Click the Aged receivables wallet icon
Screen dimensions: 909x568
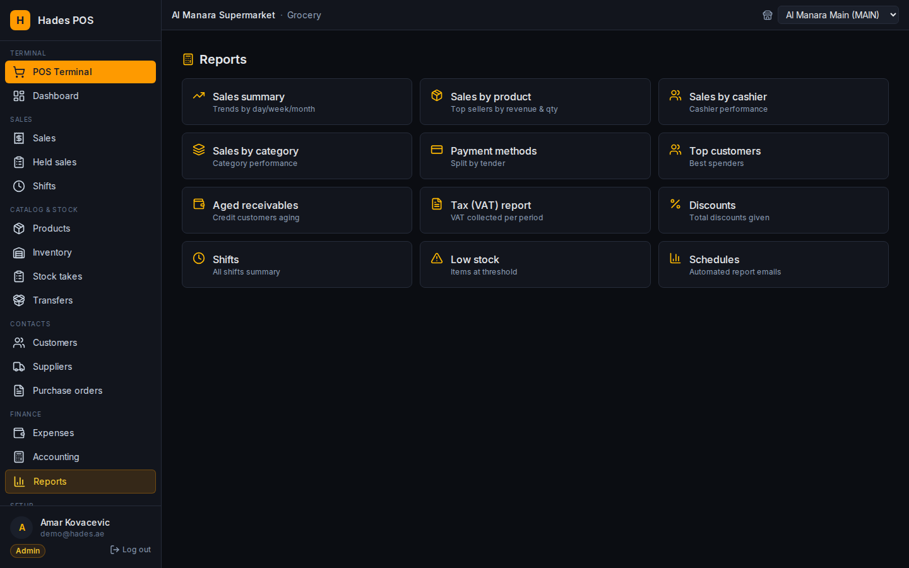coord(199,204)
